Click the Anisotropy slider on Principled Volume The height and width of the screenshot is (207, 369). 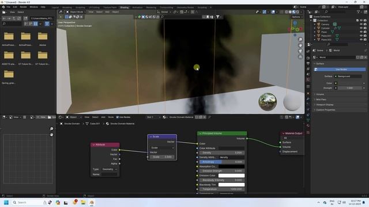point(222,162)
